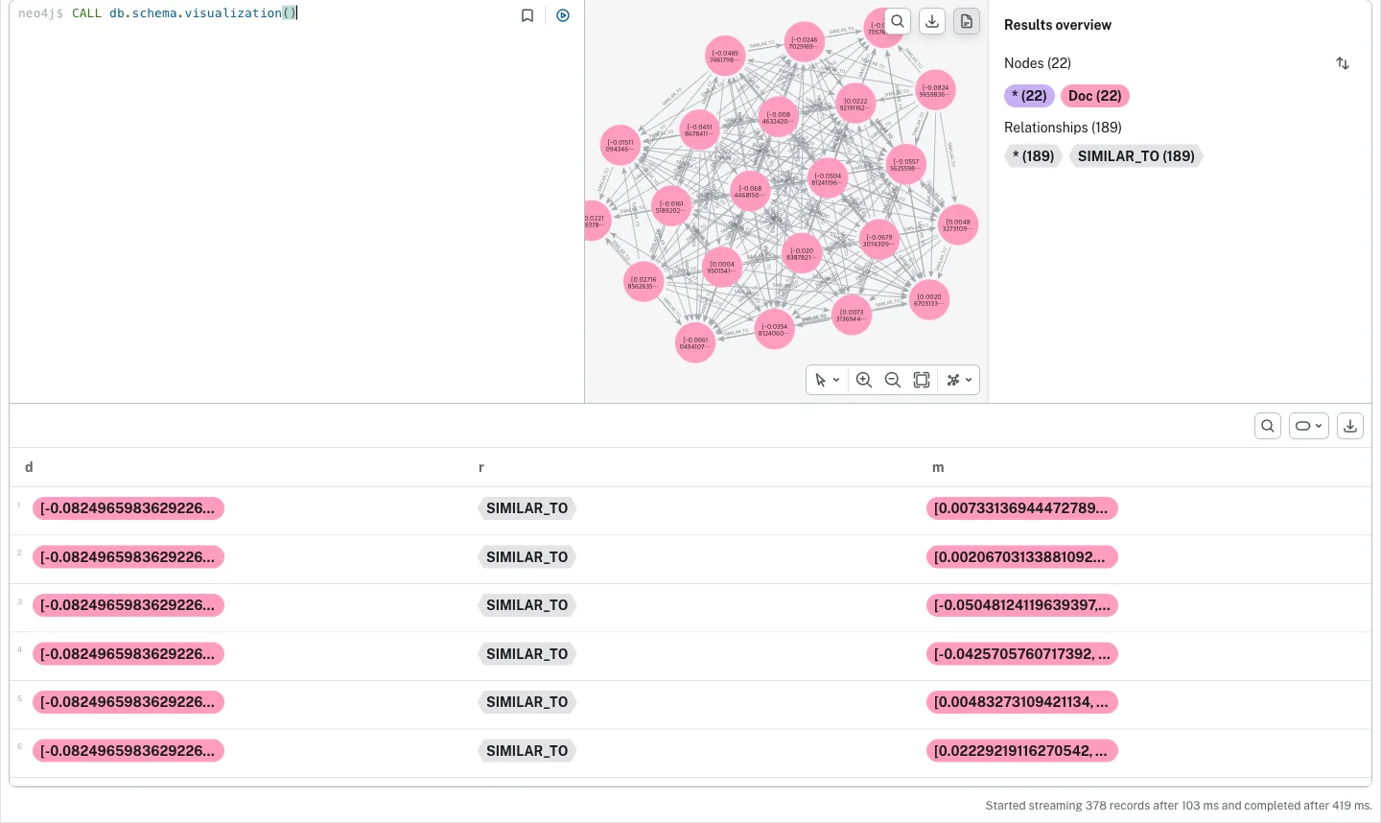The image size is (1381, 823).
Task: Select graph node [0.0073 3136944
Action: click(852, 315)
